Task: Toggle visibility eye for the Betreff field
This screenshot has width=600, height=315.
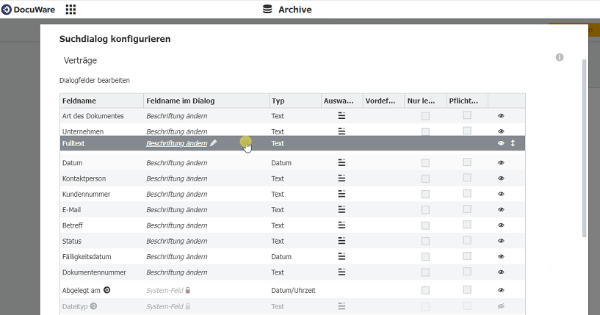Action: (501, 225)
